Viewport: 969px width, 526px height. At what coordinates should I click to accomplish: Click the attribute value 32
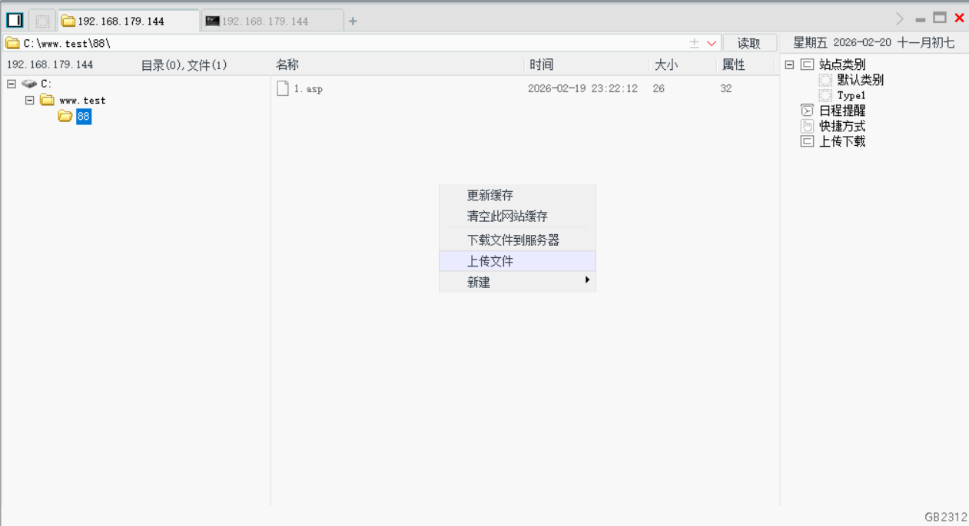726,89
